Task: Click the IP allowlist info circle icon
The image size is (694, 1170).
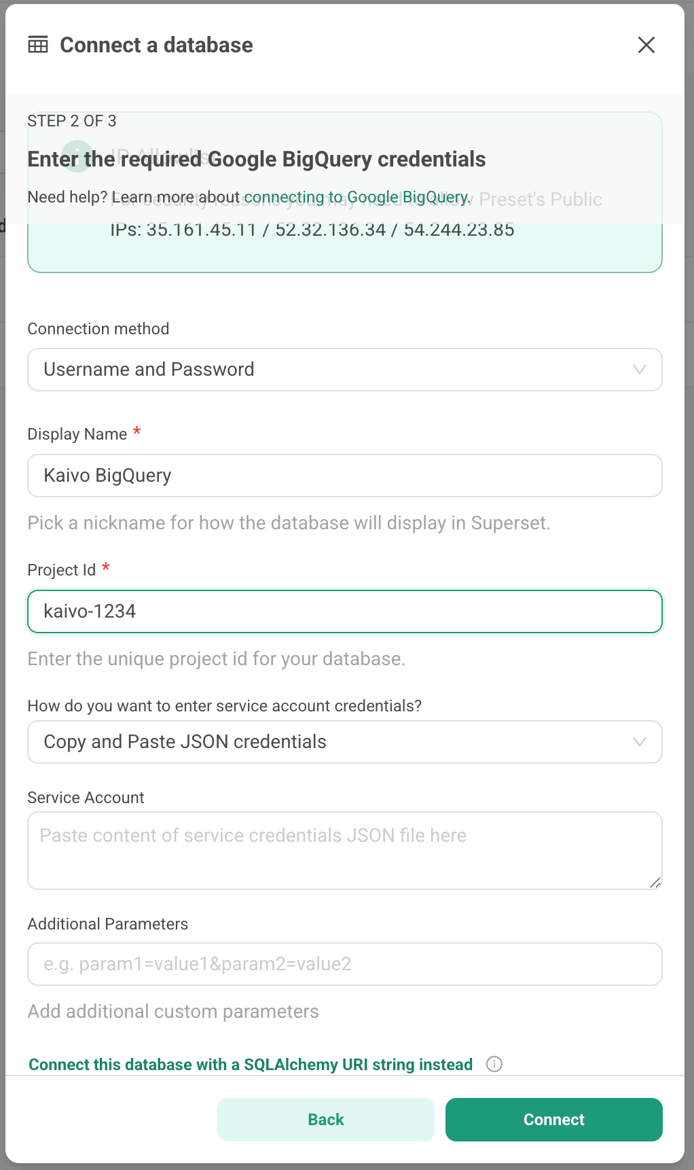Action: 77,155
